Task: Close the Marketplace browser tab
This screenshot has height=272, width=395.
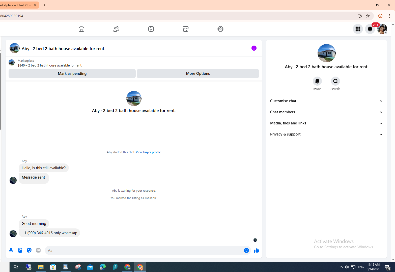Action: tap(35, 5)
